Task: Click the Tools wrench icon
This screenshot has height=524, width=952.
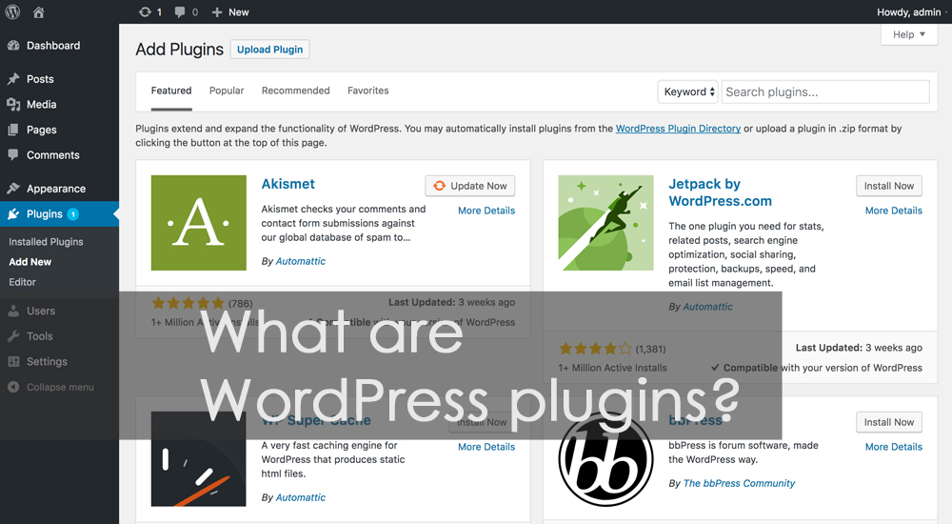Action: click(13, 336)
